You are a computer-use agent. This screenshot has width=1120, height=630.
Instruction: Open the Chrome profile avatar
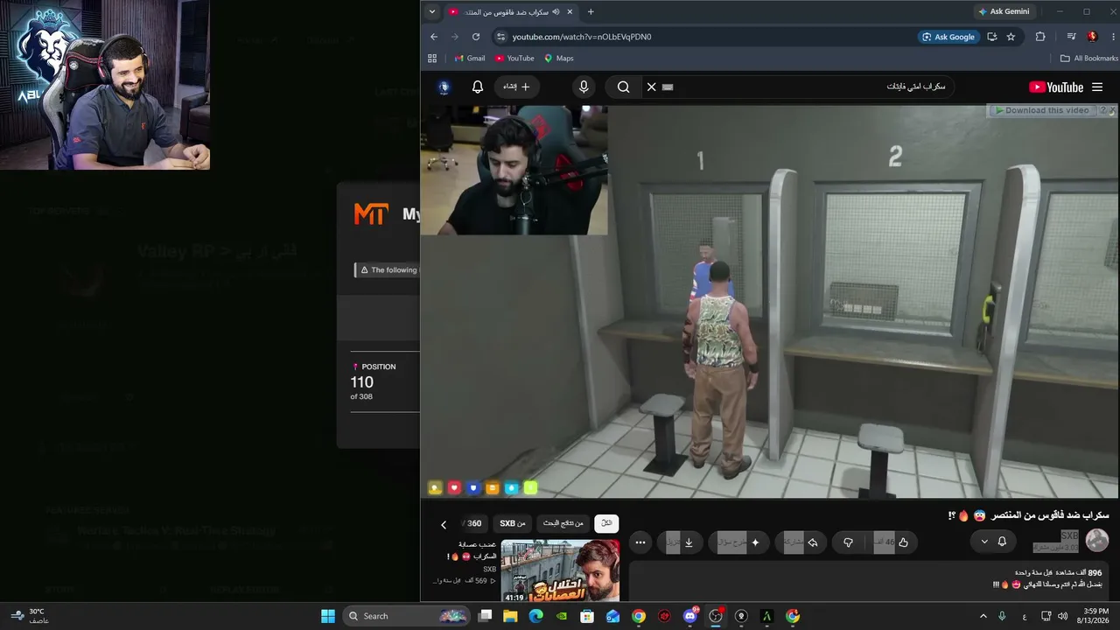click(1092, 37)
